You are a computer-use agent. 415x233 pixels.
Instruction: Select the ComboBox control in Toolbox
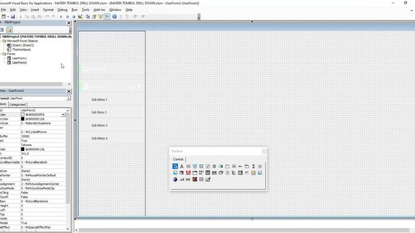[x=195, y=166]
